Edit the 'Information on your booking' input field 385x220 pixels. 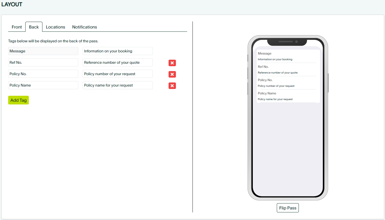(x=117, y=51)
